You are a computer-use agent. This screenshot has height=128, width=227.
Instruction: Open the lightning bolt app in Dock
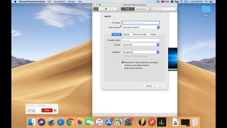coord(142,122)
